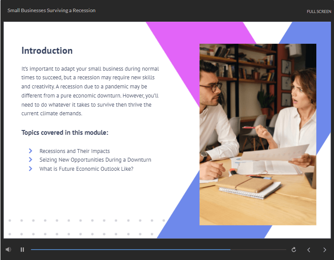The height and width of the screenshot is (260, 334).
Task: Enter FULL SCREEN mode
Action: (x=319, y=12)
